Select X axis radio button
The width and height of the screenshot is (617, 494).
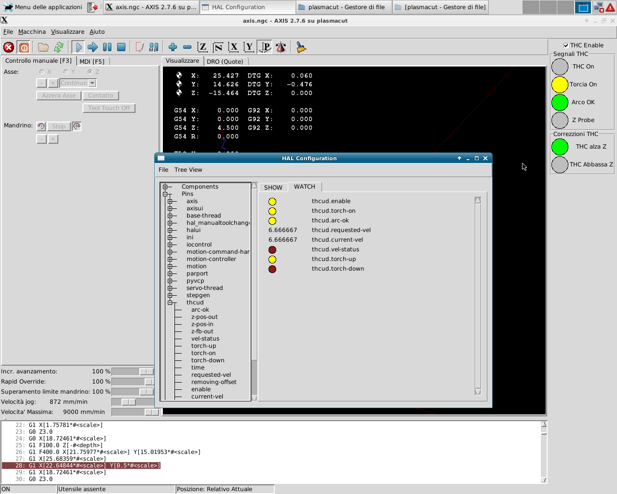pos(42,72)
